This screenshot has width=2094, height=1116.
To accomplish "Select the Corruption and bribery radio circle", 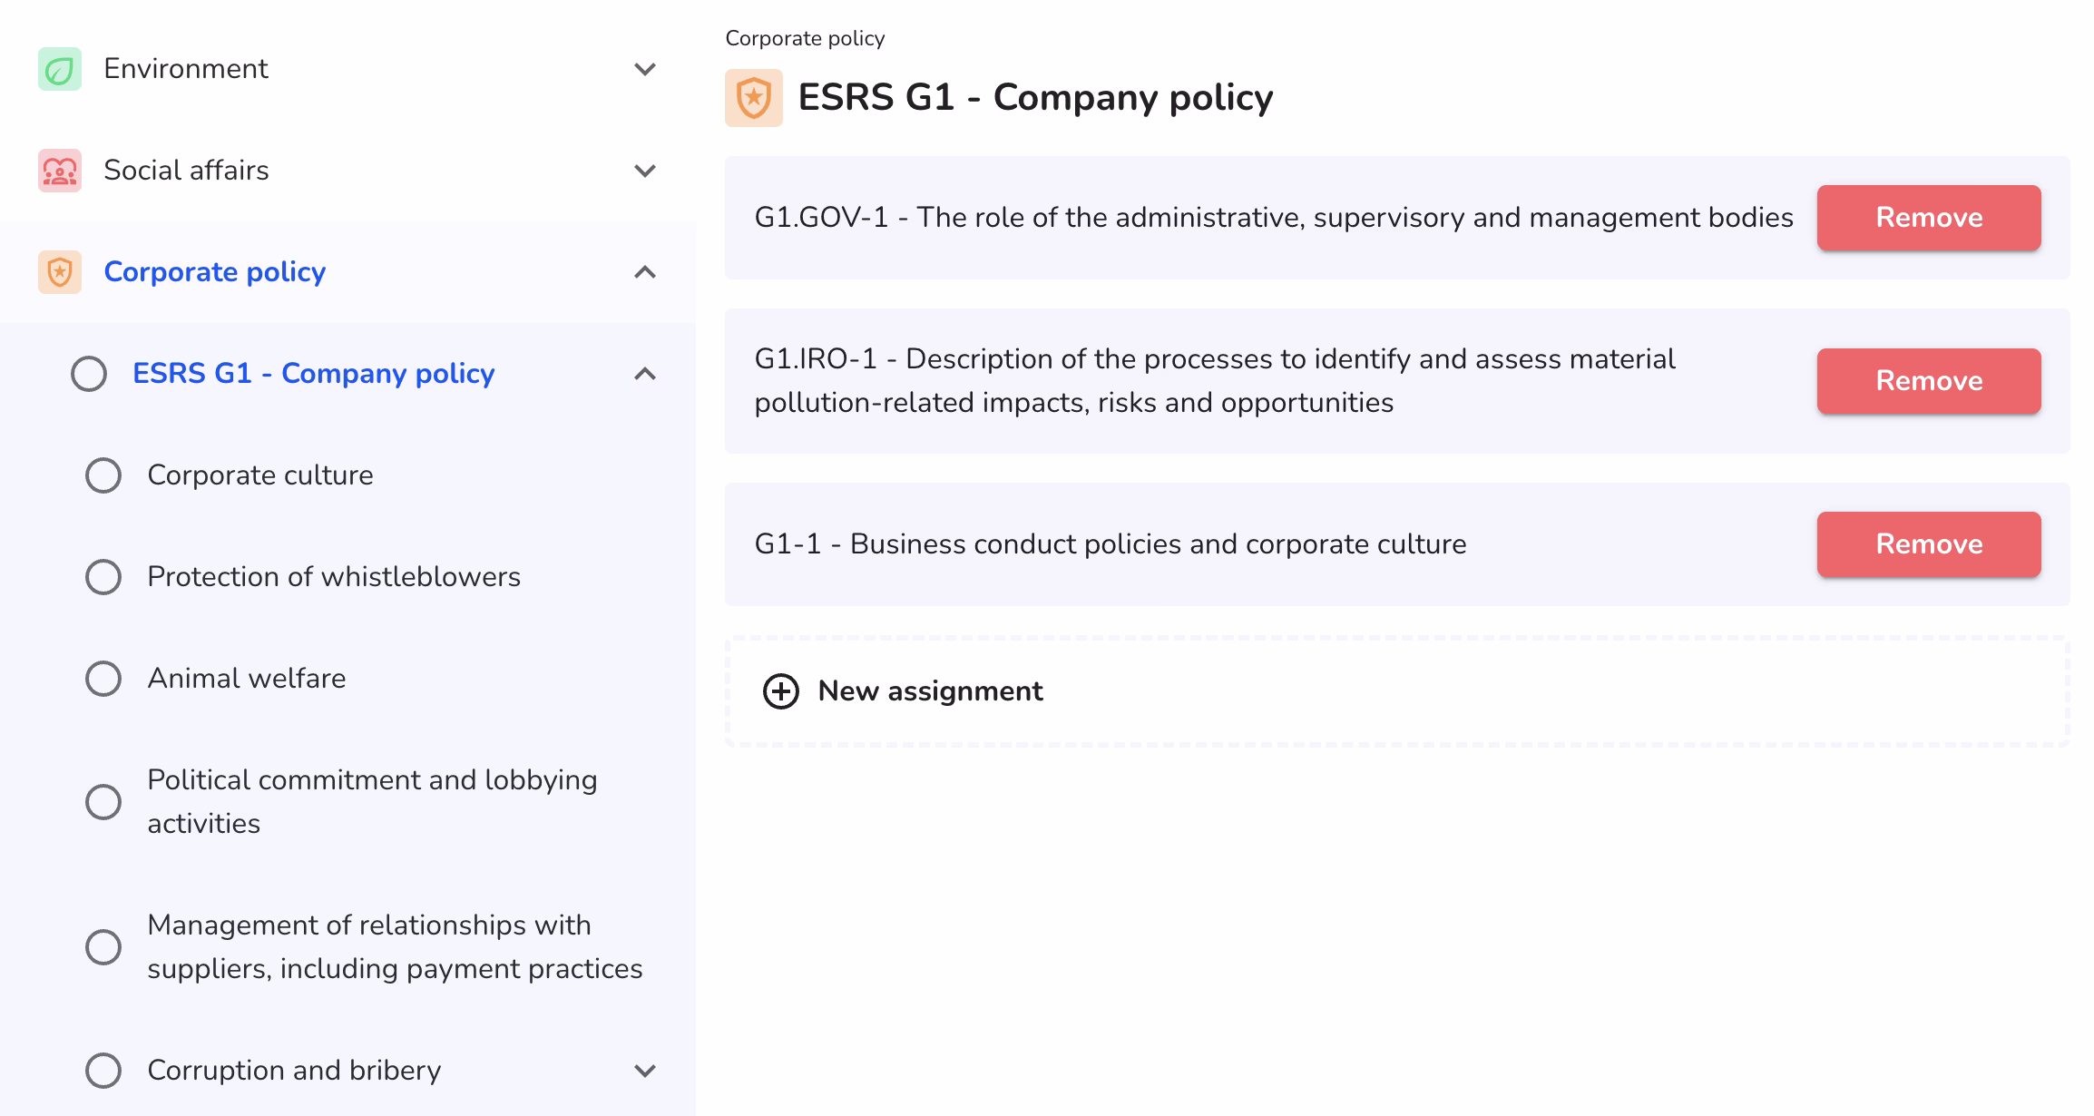I will [x=103, y=1071].
